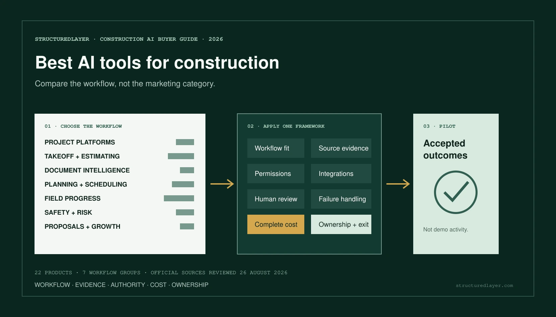Click DOCUMENT INTELLIGENCE row label
This screenshot has height=317, width=556.
[87, 170]
